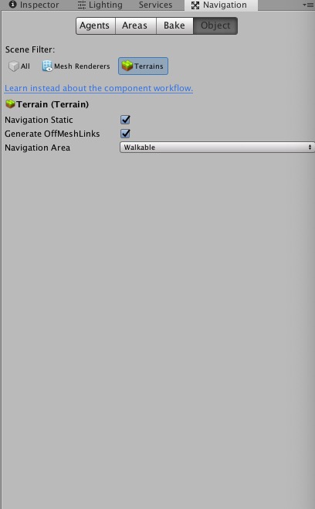This screenshot has height=509, width=315.
Task: Select the Terrains scene filter toggle
Action: coord(143,66)
